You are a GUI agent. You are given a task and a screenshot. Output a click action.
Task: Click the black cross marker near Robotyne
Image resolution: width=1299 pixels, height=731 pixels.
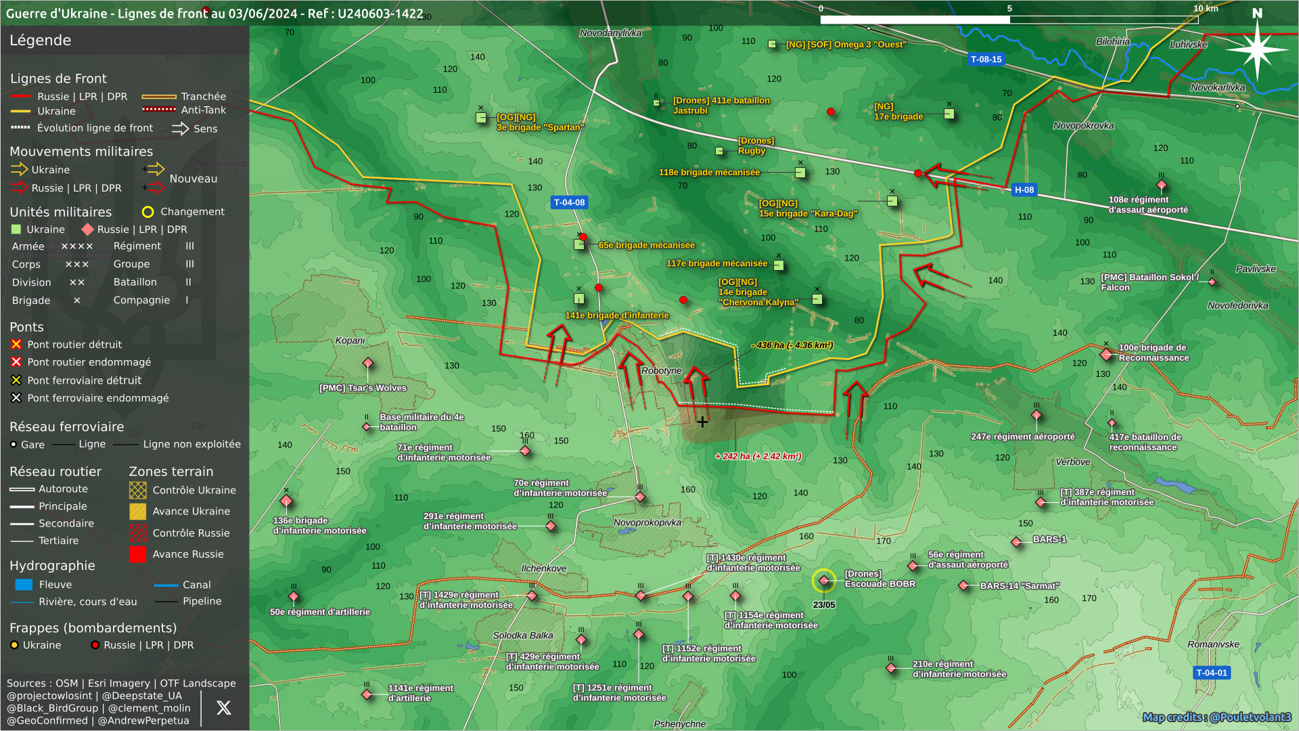click(702, 422)
